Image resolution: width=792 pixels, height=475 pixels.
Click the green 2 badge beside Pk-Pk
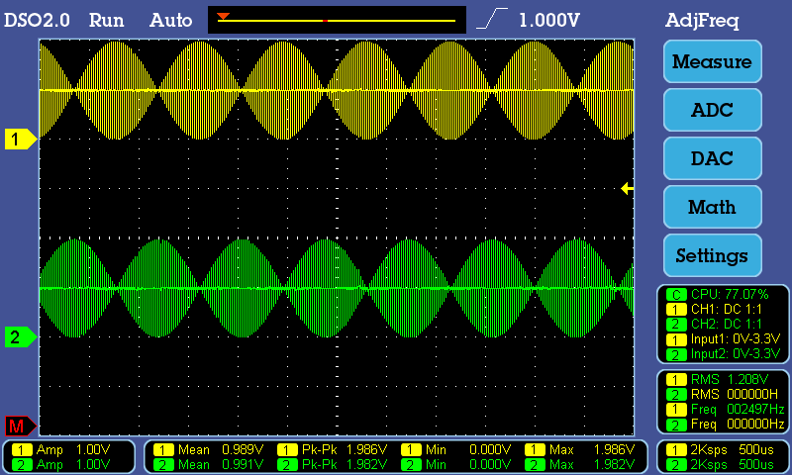[287, 465]
